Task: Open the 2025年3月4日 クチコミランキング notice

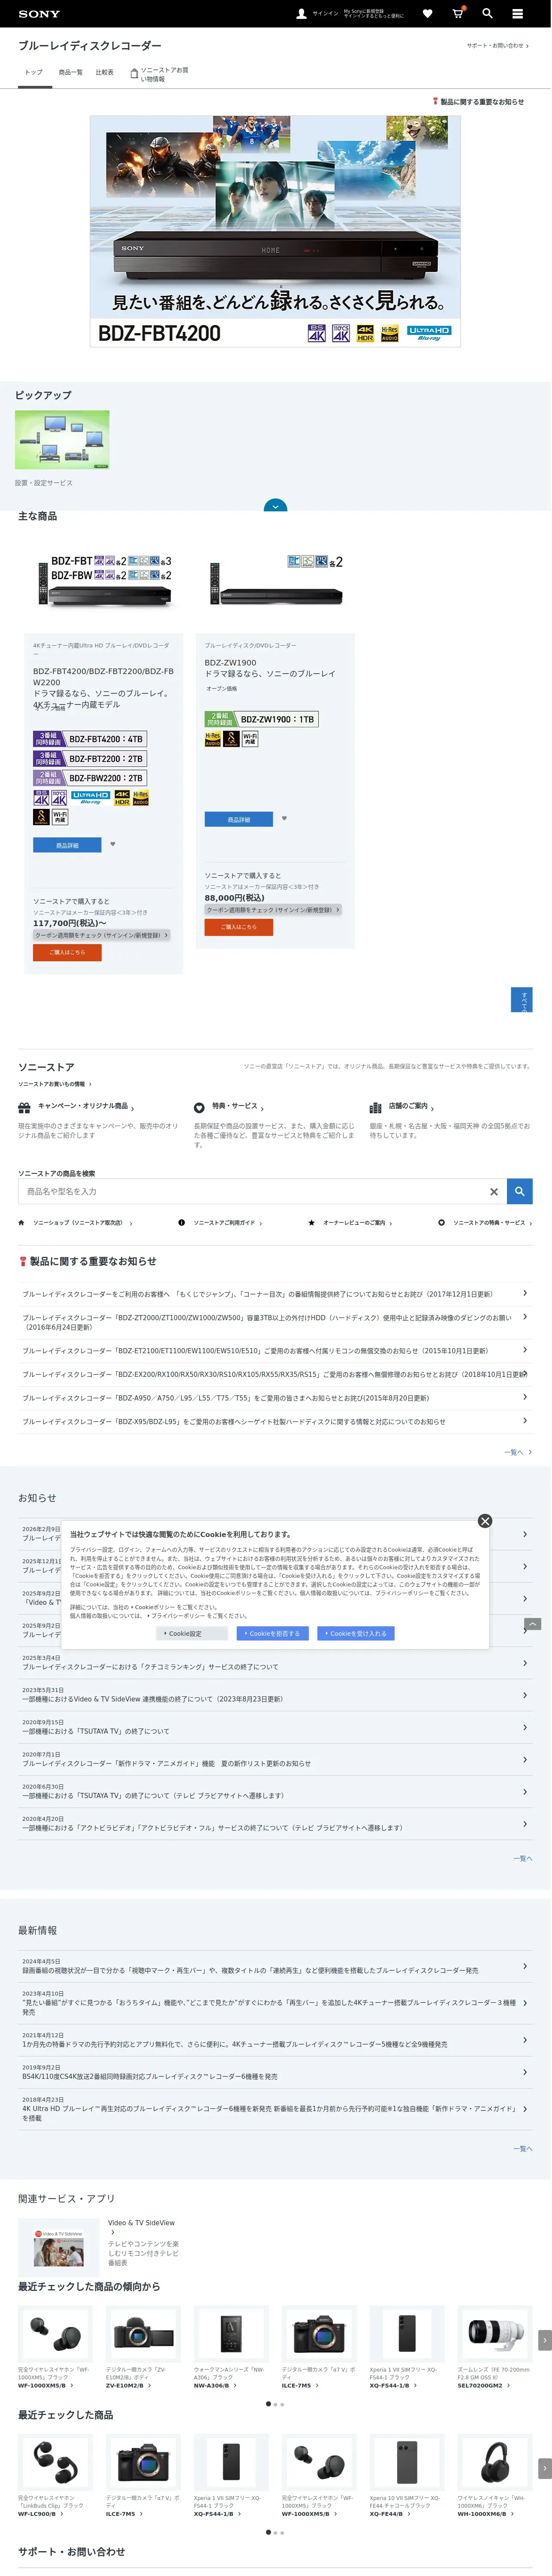Action: [x=275, y=1663]
